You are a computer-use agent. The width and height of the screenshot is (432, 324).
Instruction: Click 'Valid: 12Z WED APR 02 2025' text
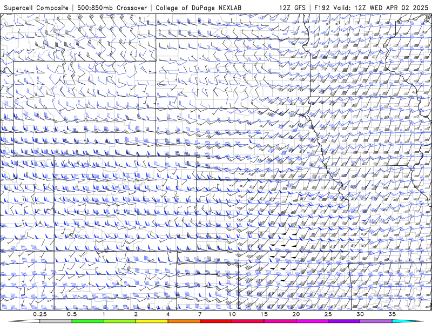(381, 8)
